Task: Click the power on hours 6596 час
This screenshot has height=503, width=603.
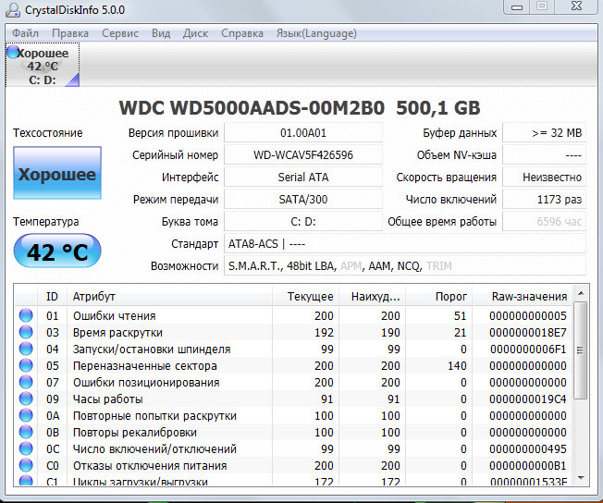Action: [544, 222]
